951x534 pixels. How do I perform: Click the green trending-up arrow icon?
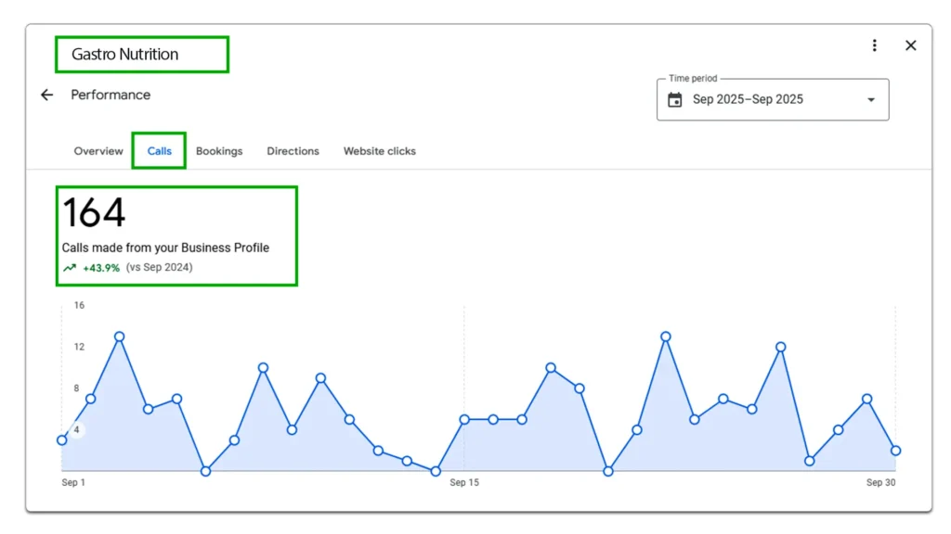[x=70, y=268]
